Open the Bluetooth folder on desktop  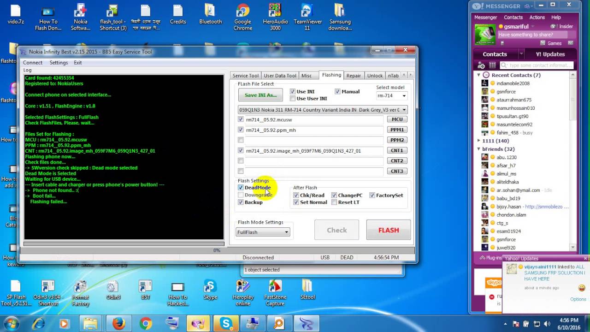(210, 15)
